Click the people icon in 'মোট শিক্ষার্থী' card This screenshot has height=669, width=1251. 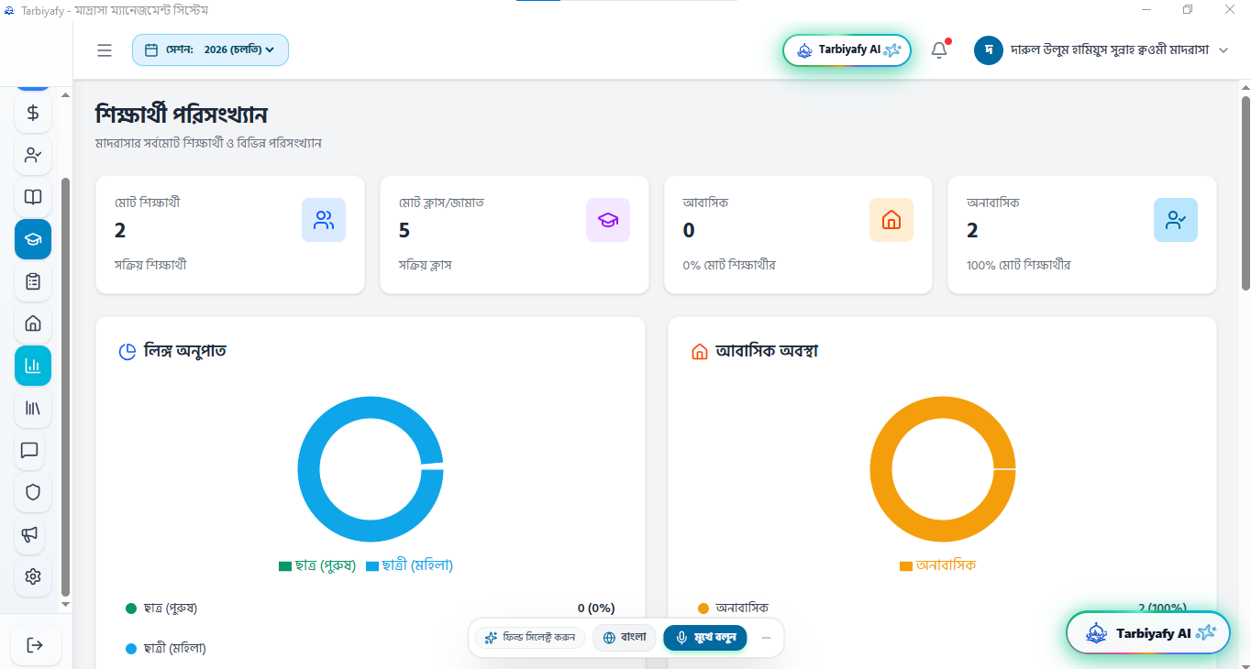pos(324,220)
